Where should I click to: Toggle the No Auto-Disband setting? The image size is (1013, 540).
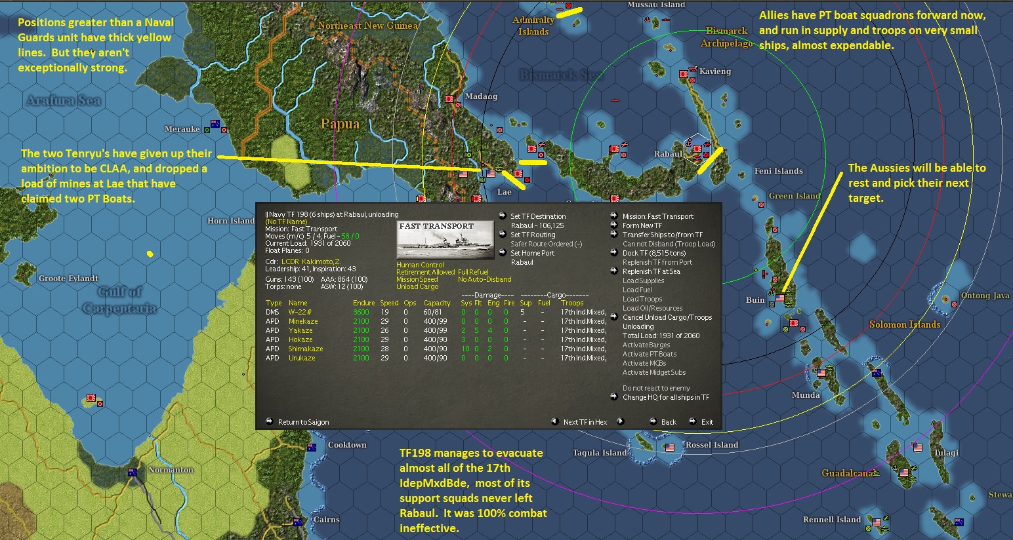pyautogui.click(x=485, y=279)
